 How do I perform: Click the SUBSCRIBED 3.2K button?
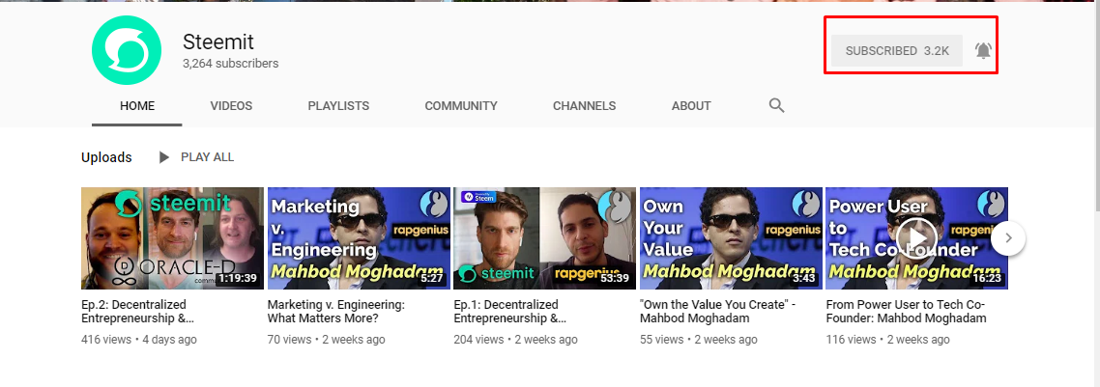897,51
